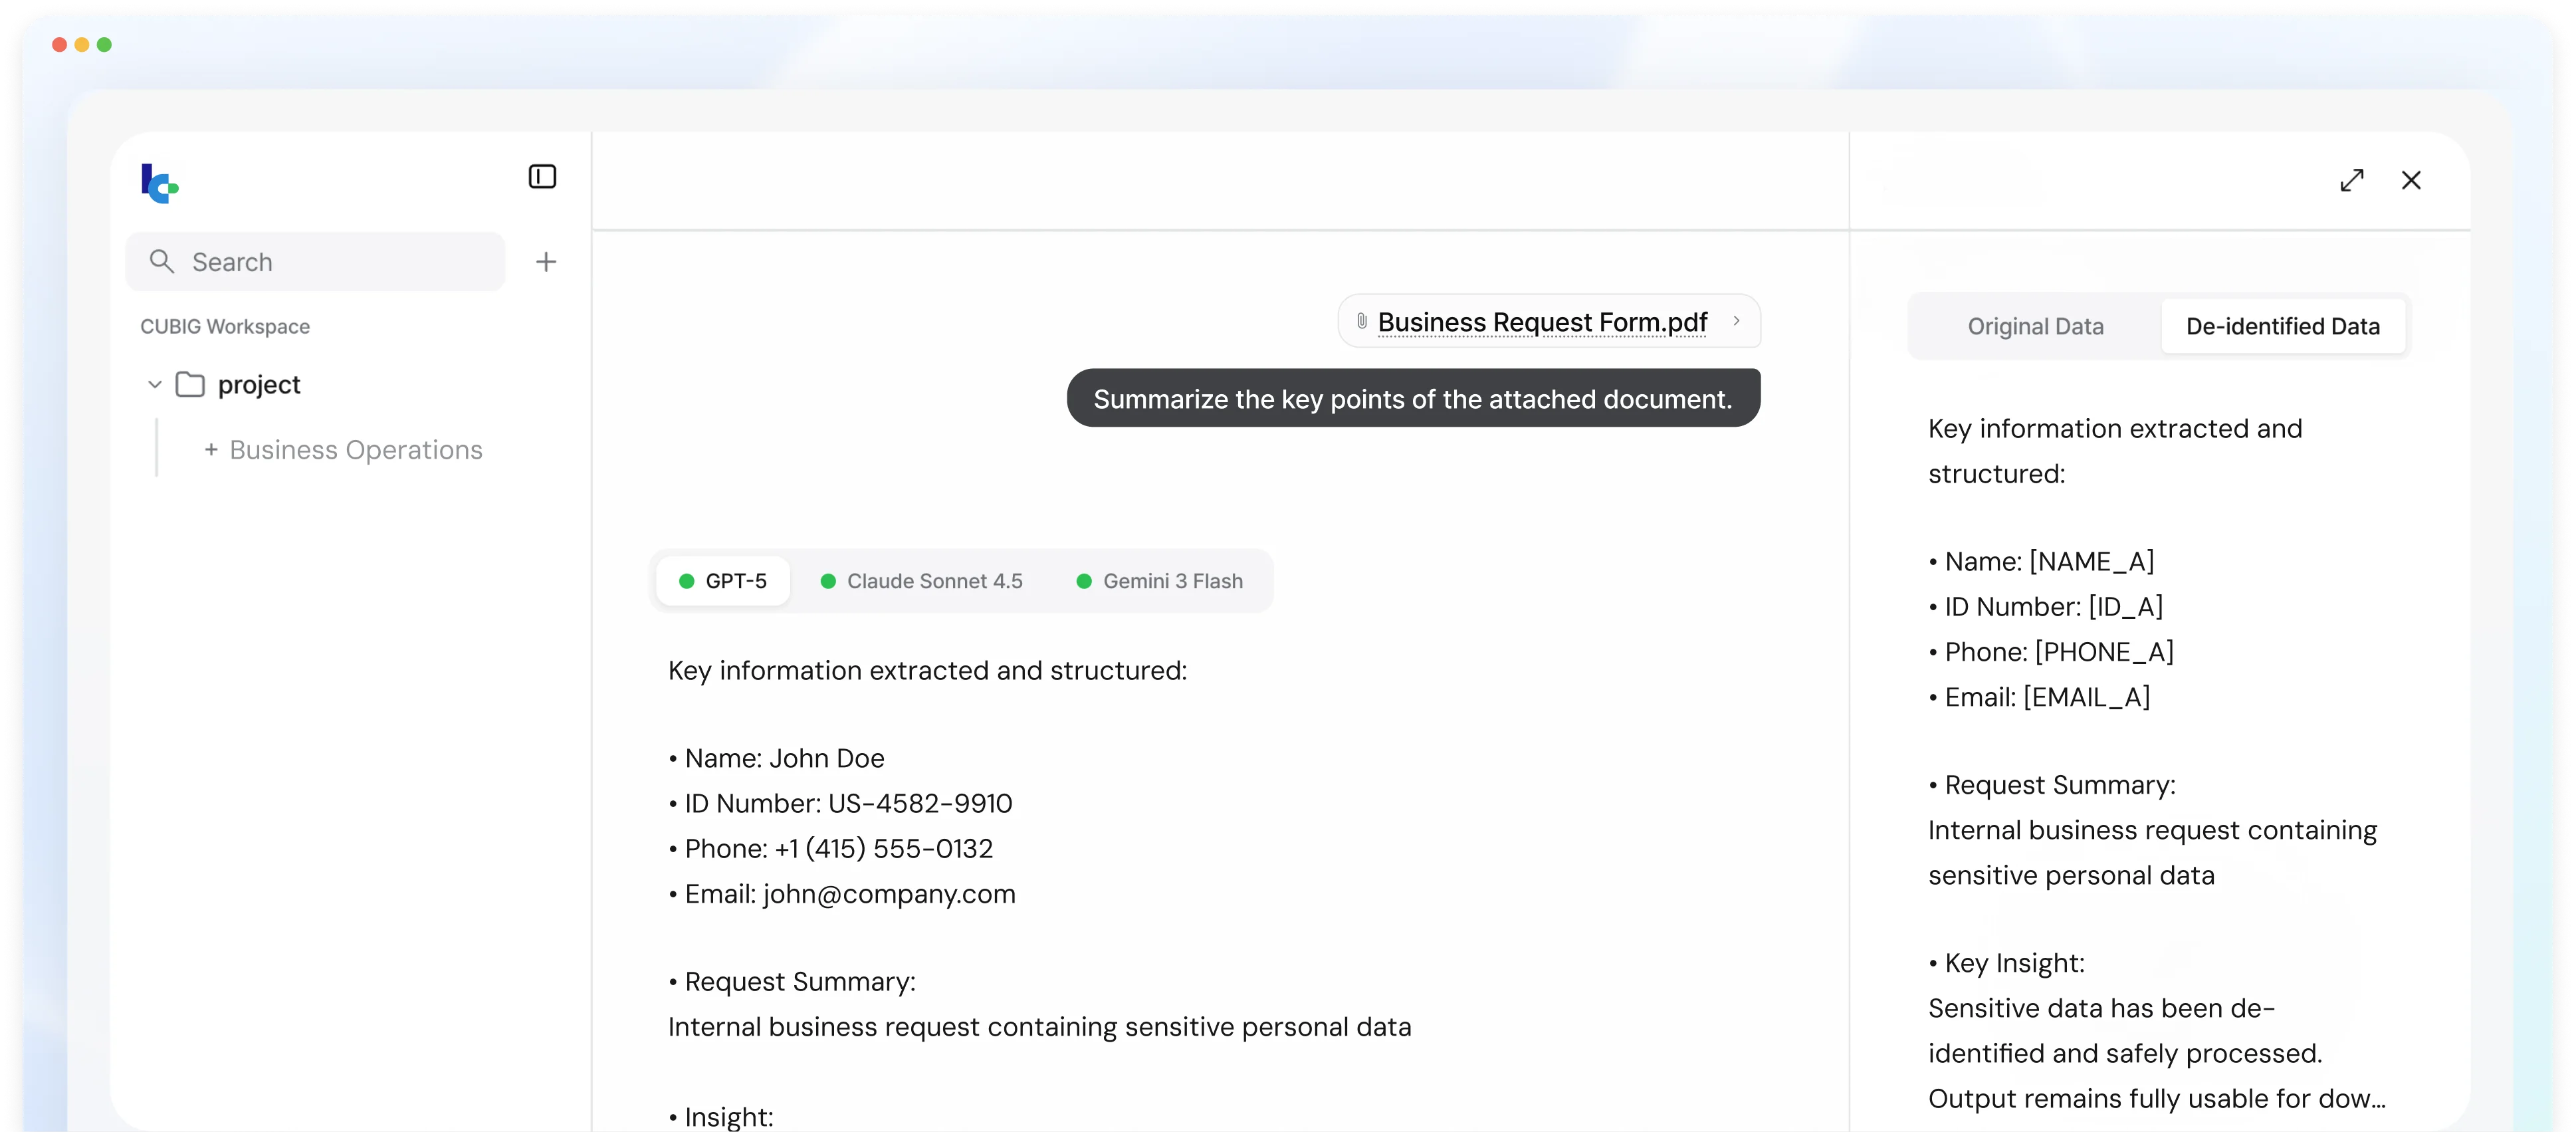Open the De-identified Data tab
This screenshot has height=1132, width=2576.
click(x=2283, y=326)
